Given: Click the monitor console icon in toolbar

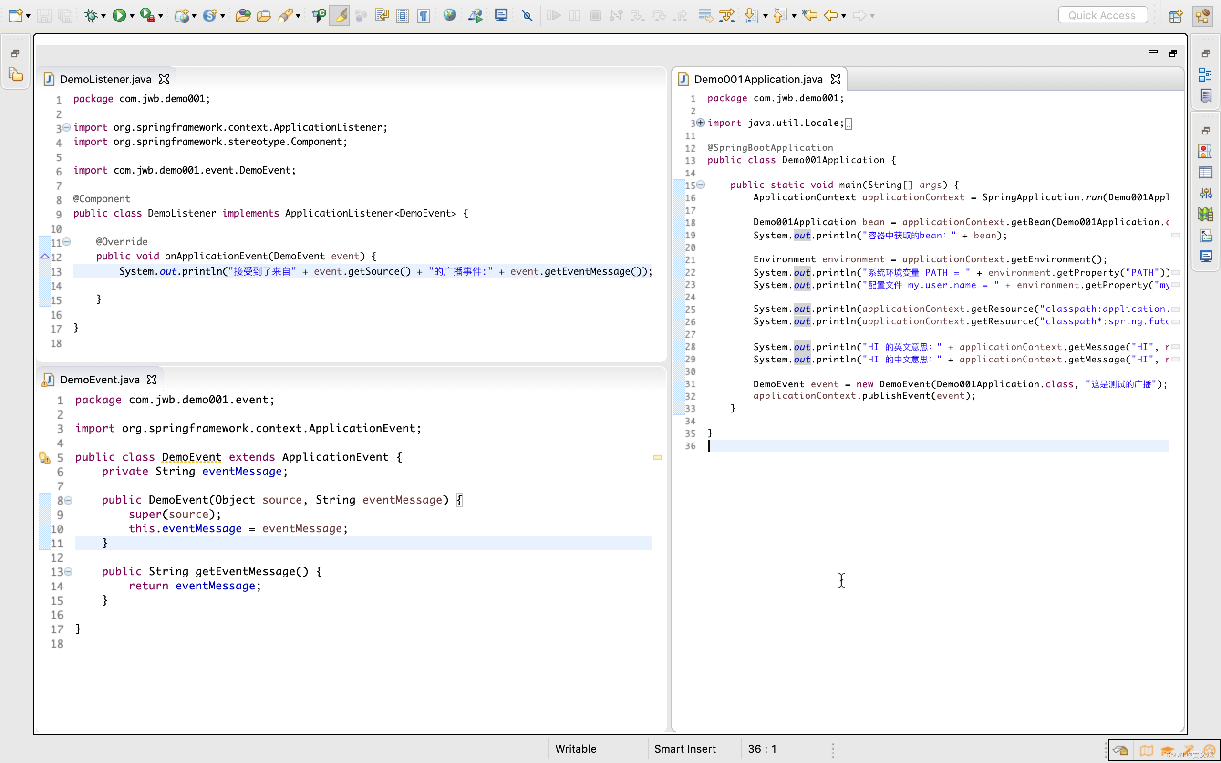Looking at the screenshot, I should pyautogui.click(x=501, y=15).
